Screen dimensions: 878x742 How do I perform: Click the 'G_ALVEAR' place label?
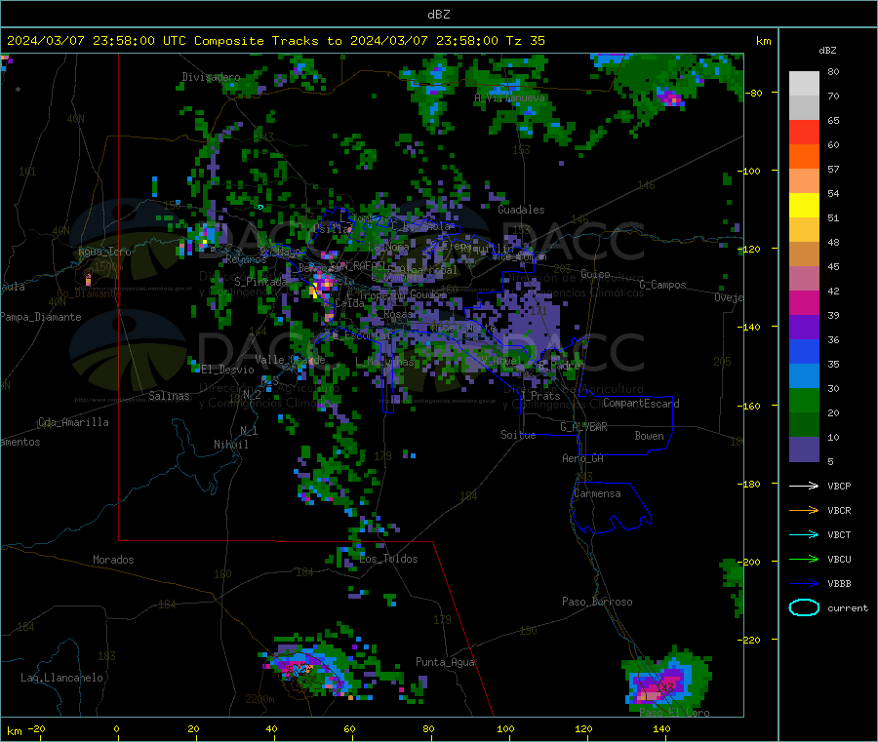click(x=583, y=427)
